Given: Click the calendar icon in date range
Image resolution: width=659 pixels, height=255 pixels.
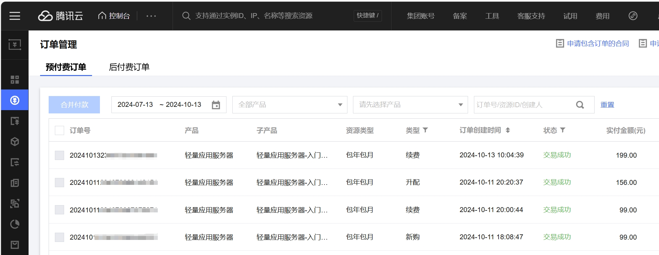Looking at the screenshot, I should pyautogui.click(x=216, y=105).
